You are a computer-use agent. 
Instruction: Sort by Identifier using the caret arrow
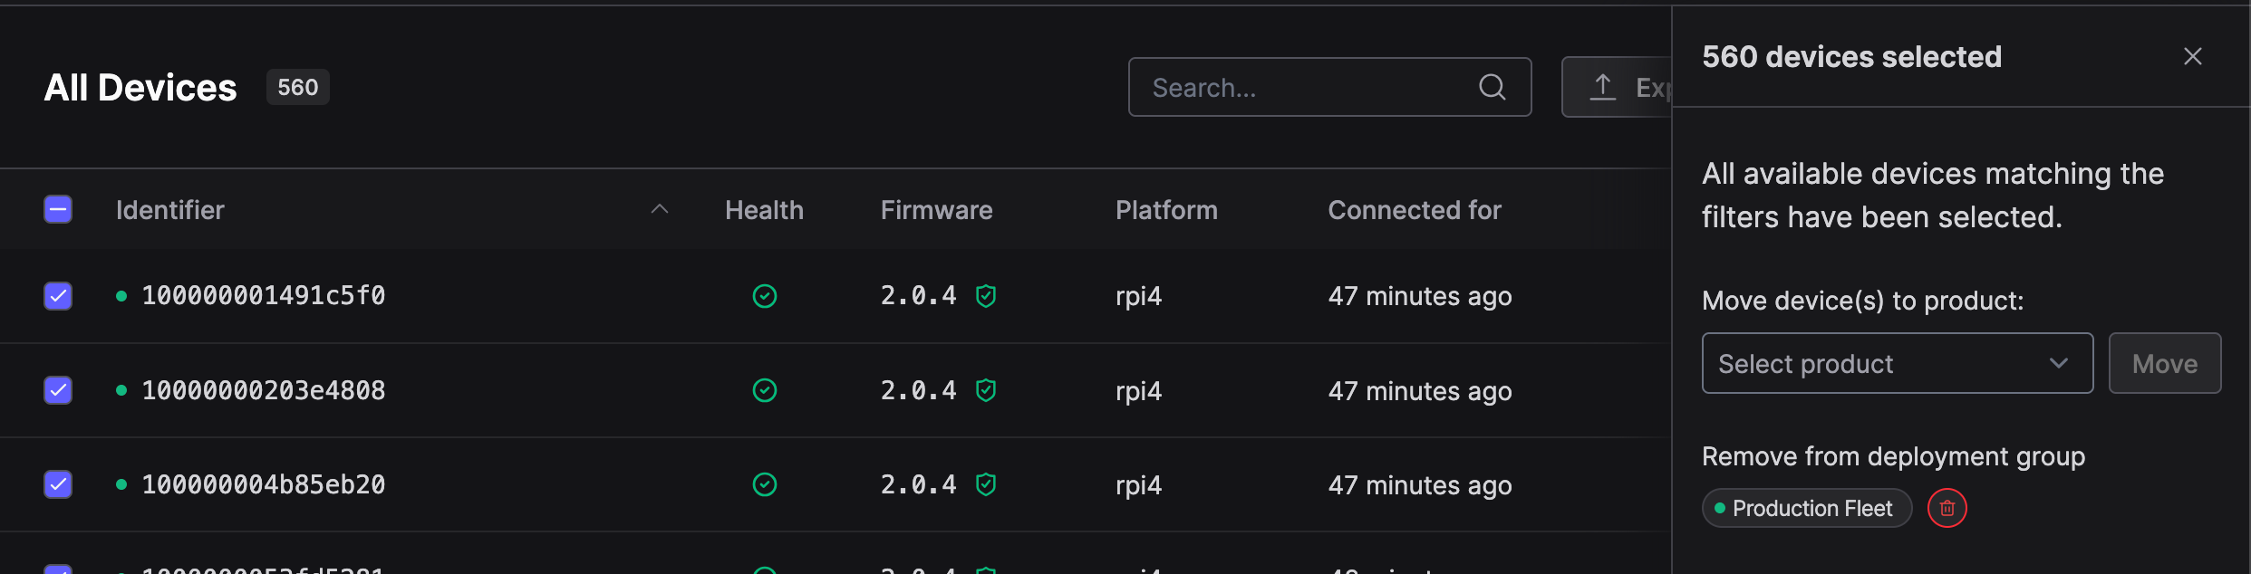tap(660, 209)
